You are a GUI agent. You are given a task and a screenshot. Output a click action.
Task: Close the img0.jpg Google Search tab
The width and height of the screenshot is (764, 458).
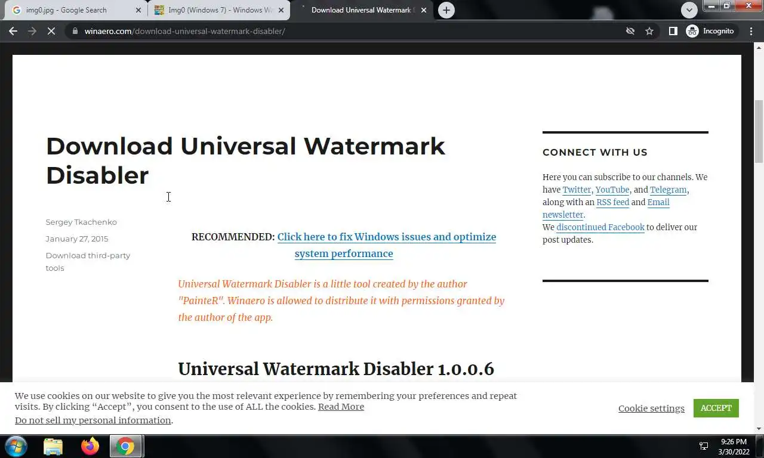click(x=138, y=10)
